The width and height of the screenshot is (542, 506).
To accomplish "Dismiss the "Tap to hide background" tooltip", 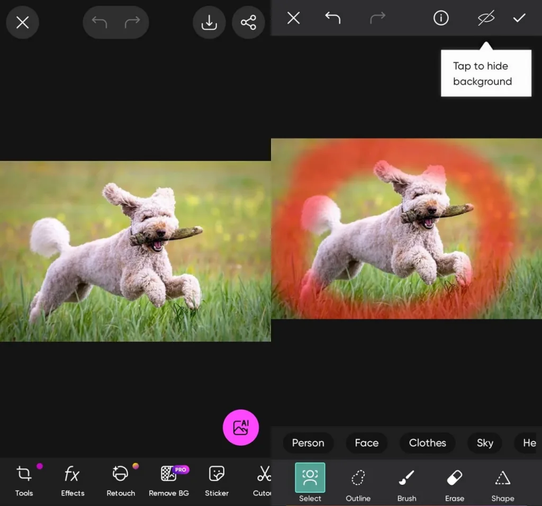I will [486, 73].
